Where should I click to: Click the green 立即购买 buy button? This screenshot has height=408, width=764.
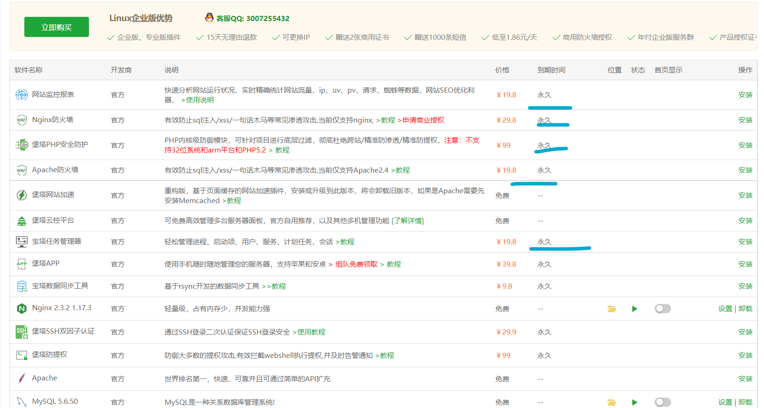(56, 27)
